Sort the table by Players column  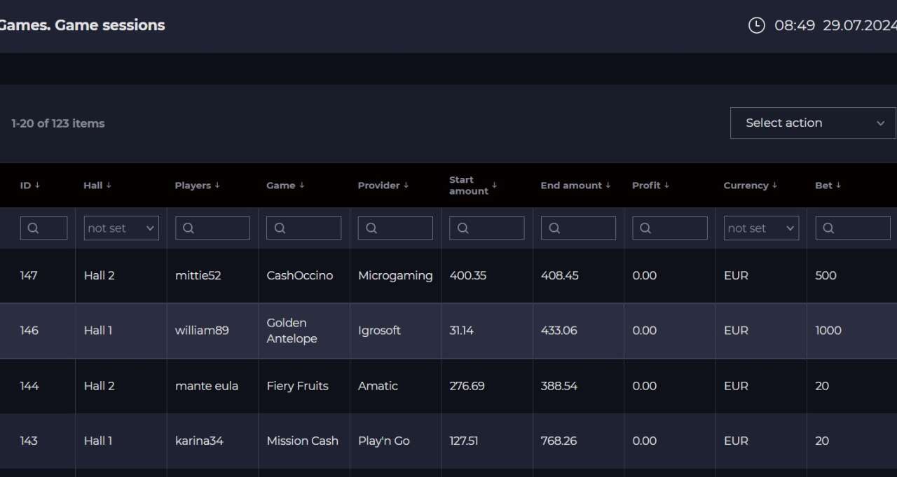click(x=198, y=186)
